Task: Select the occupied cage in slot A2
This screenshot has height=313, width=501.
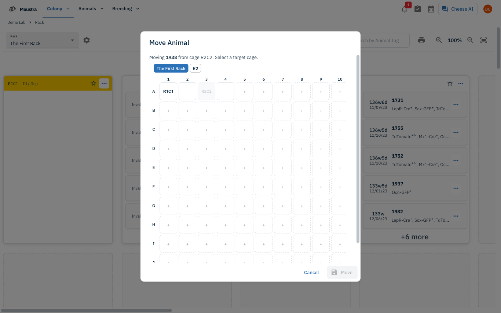Action: (x=187, y=91)
